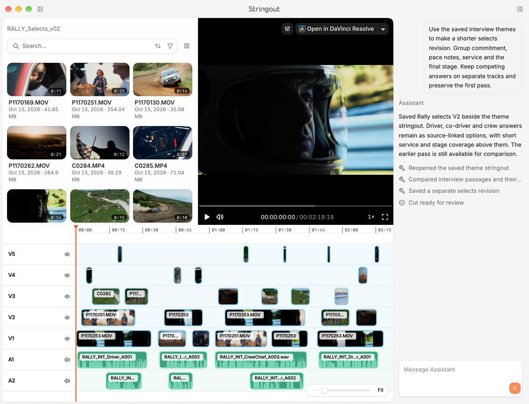Select the P1170262.MOV sunset thumbnail

click(37, 143)
